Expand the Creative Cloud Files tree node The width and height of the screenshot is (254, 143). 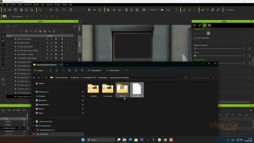(33, 122)
